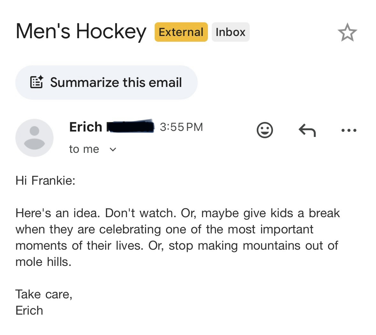376x335 pixels.
Task: Click the 3:55 PM timestamp
Action: click(x=181, y=127)
